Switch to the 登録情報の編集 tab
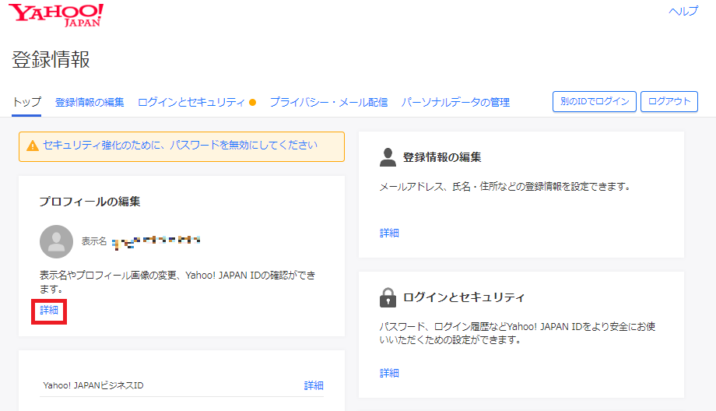Viewport: 716px width, 411px height. [89, 102]
